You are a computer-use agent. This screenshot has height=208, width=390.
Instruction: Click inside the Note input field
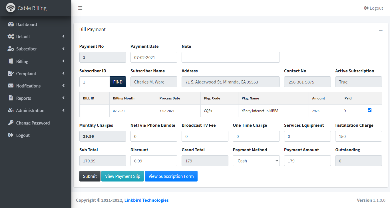coord(230,57)
